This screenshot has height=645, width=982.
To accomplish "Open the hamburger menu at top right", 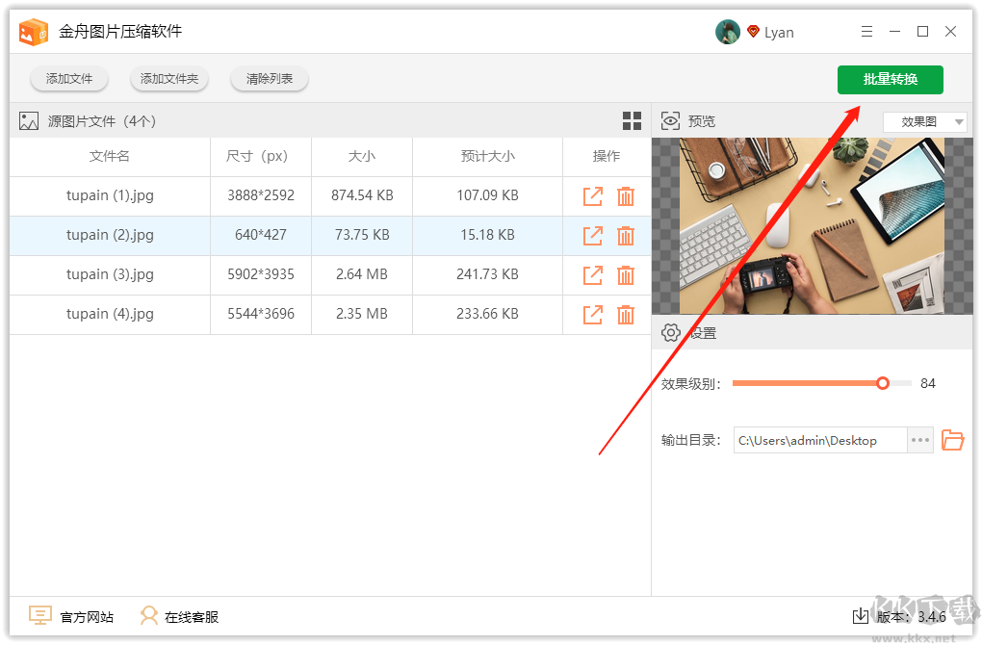I will pyautogui.click(x=866, y=31).
